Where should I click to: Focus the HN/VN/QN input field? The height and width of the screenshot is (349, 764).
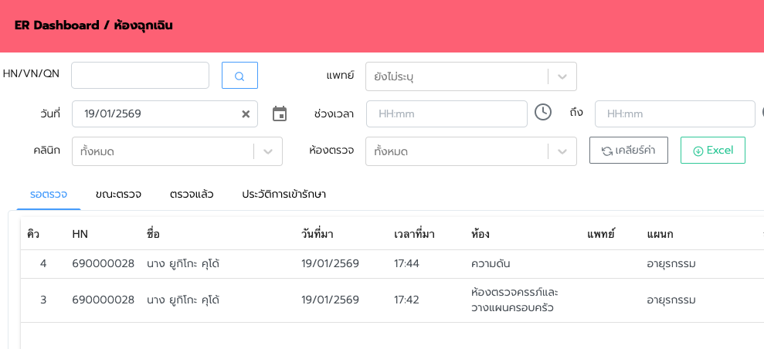[x=140, y=76]
